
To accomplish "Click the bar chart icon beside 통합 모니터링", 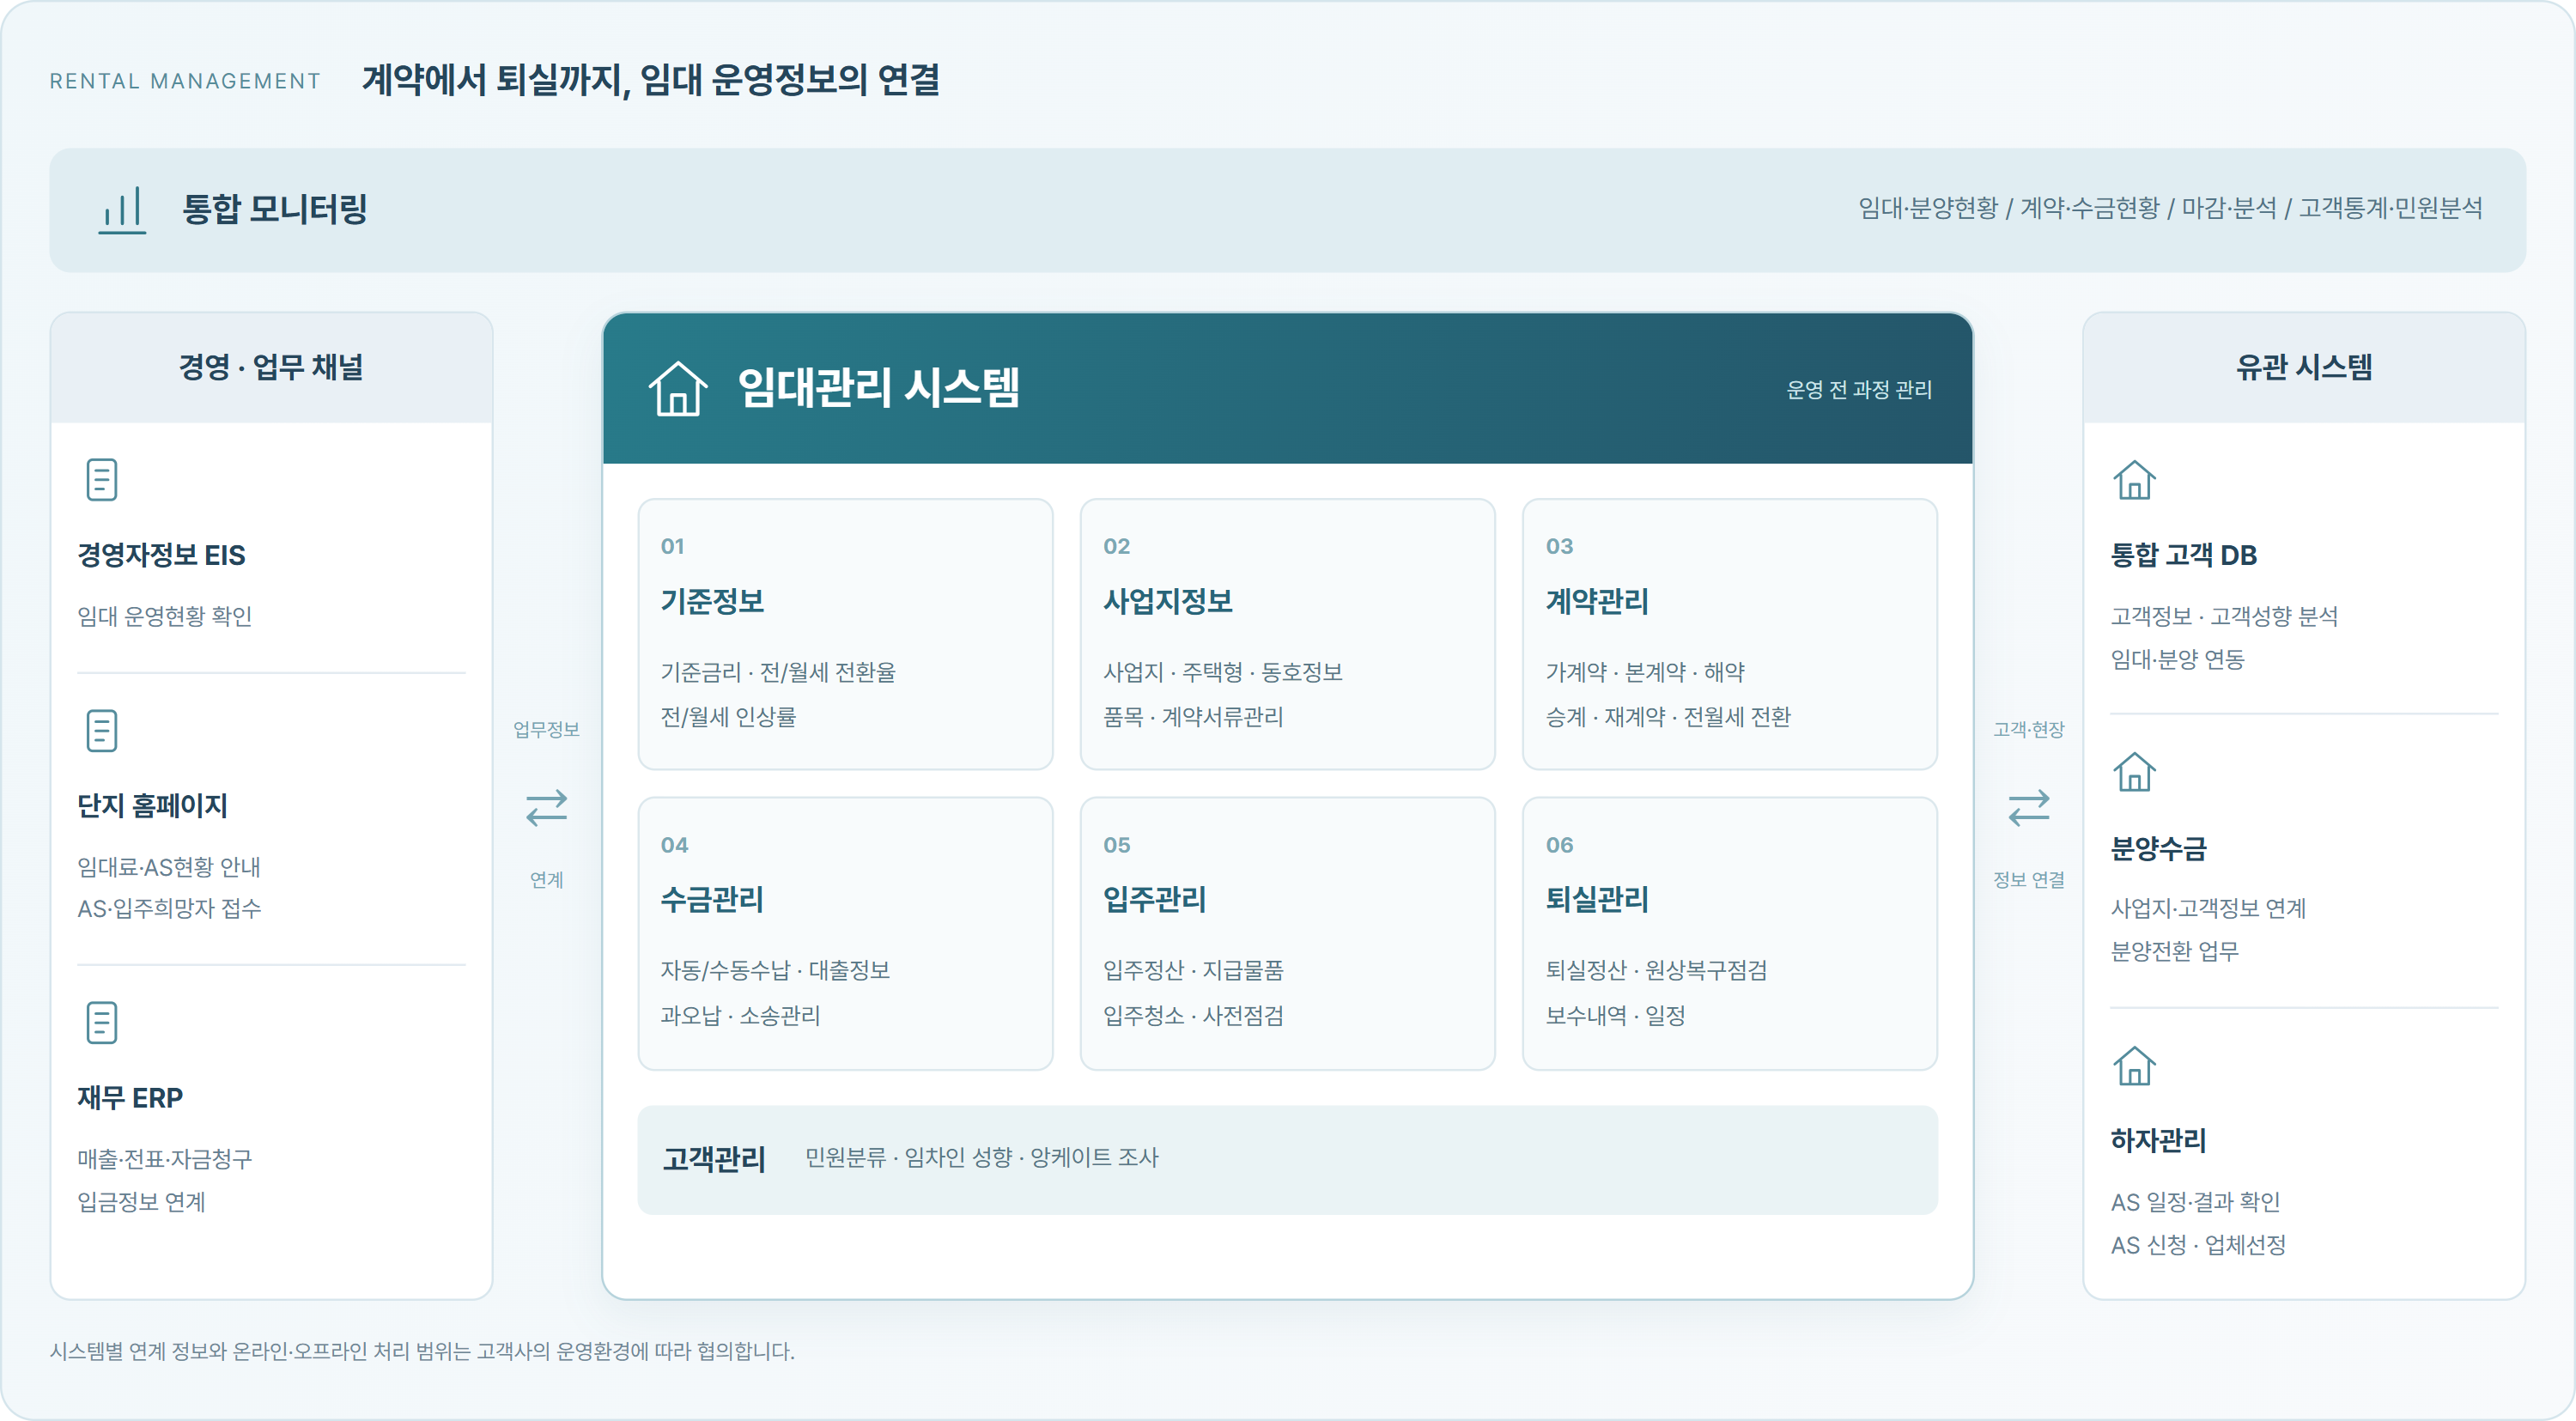I will tap(122, 210).
